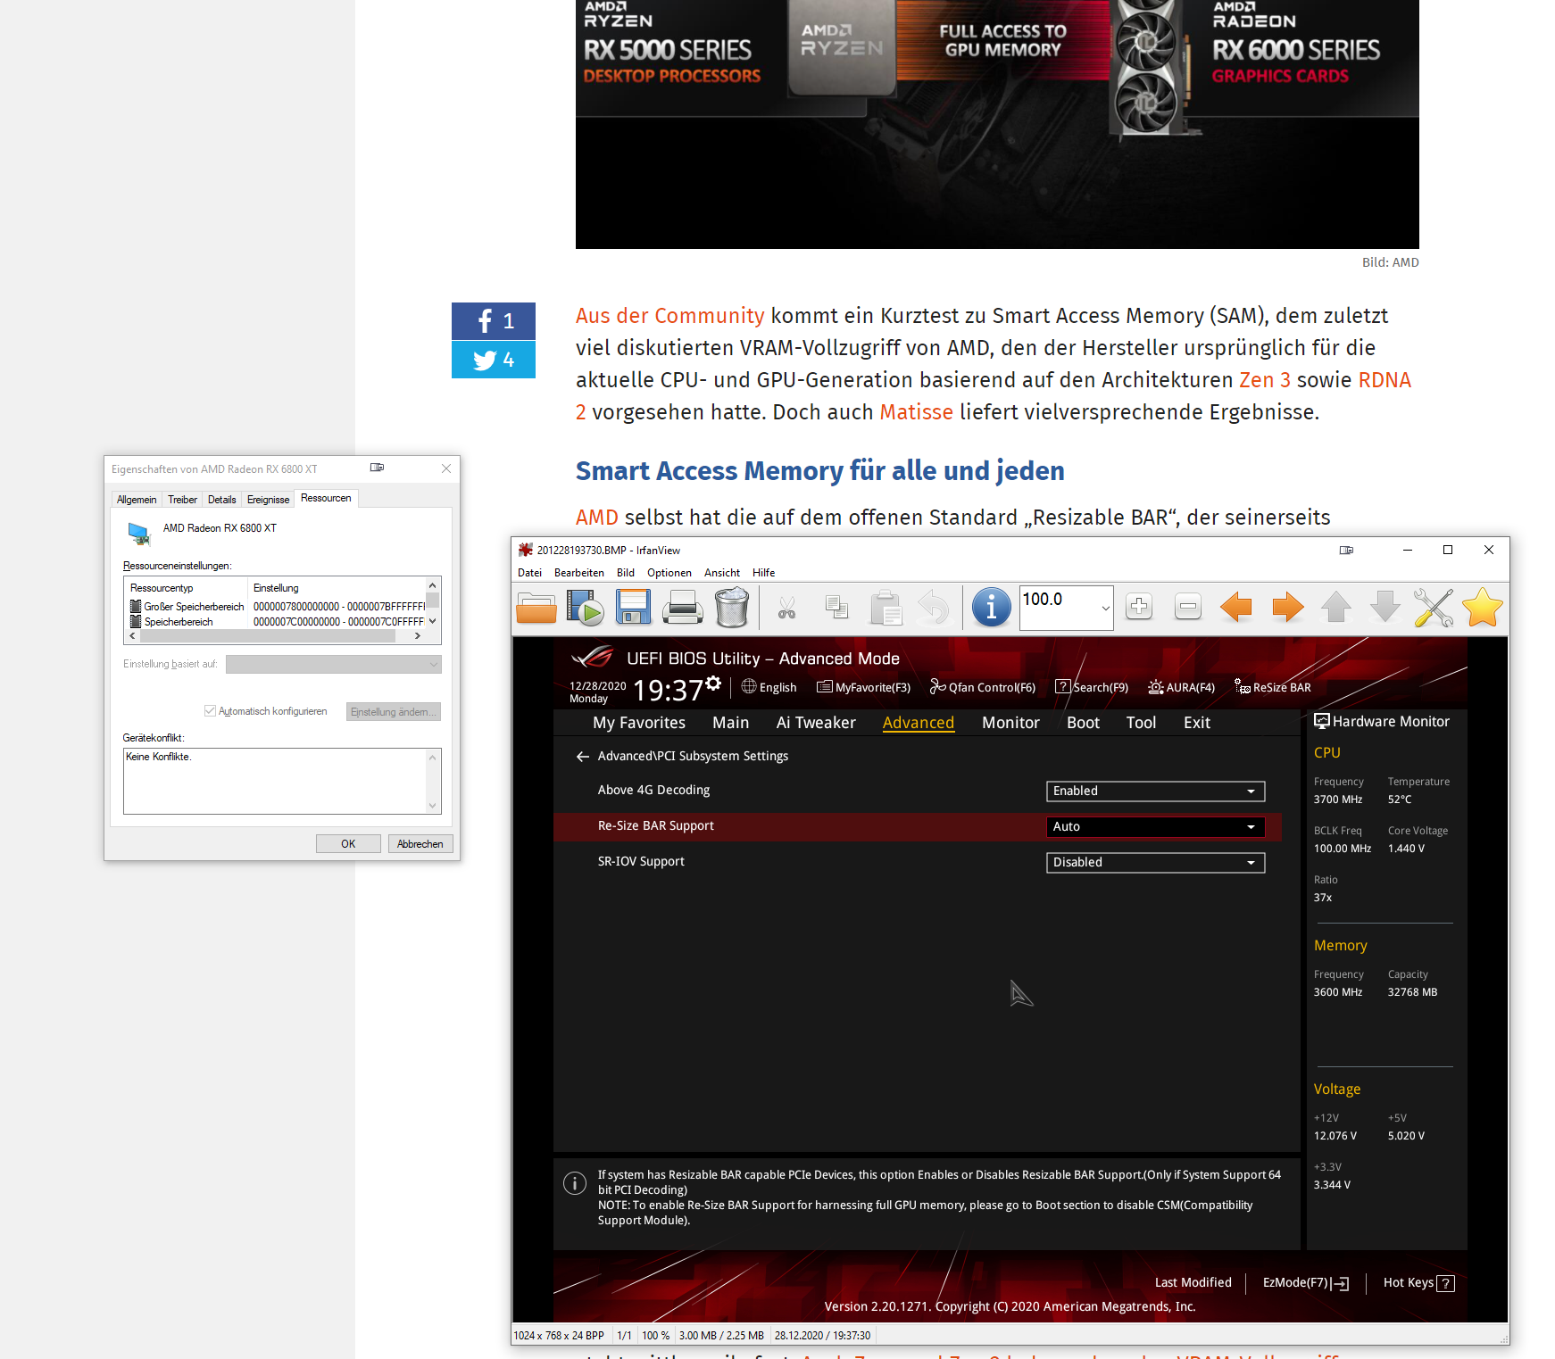
Task: Click the Undo arrow icon
Action: [x=934, y=608]
